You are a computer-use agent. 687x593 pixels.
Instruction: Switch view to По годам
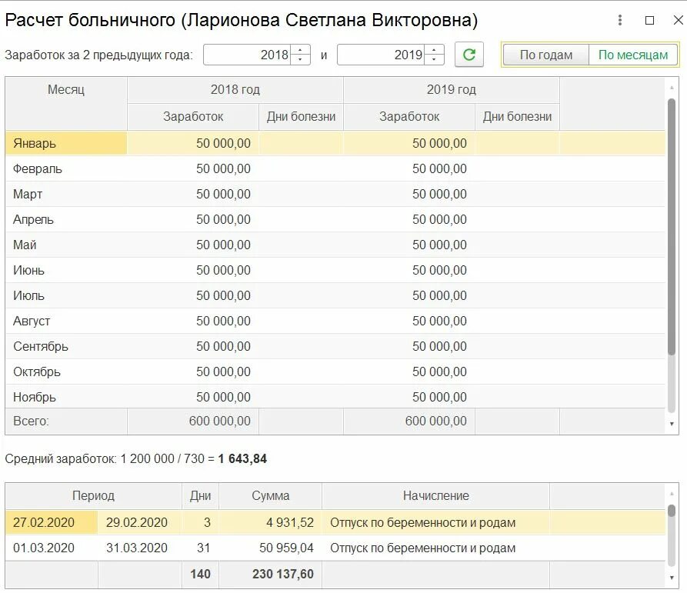tap(546, 55)
